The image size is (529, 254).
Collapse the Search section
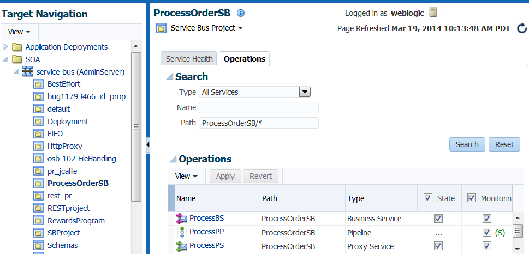coord(170,77)
